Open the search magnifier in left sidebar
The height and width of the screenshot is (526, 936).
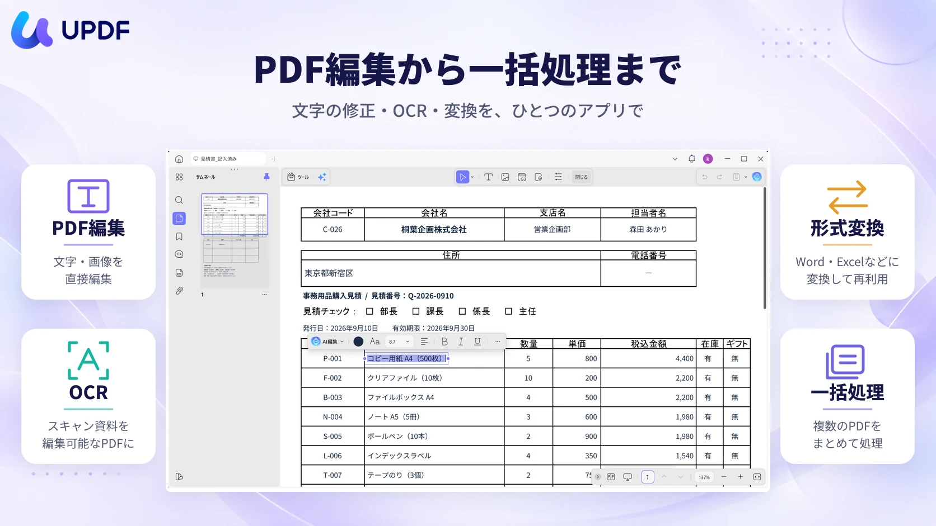(x=179, y=200)
